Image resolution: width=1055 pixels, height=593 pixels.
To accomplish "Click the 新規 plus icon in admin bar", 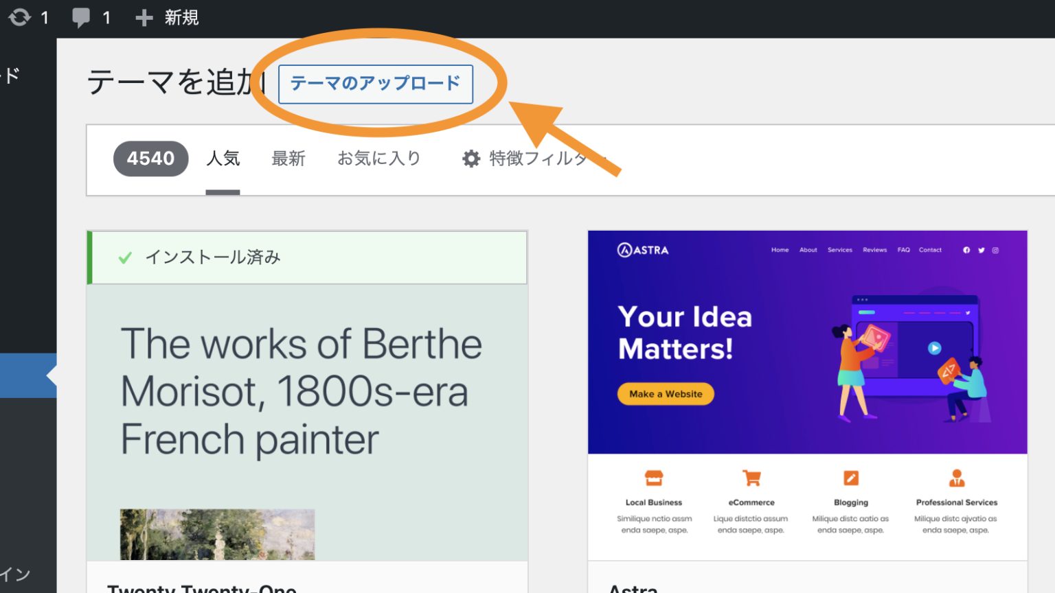I will (x=144, y=17).
